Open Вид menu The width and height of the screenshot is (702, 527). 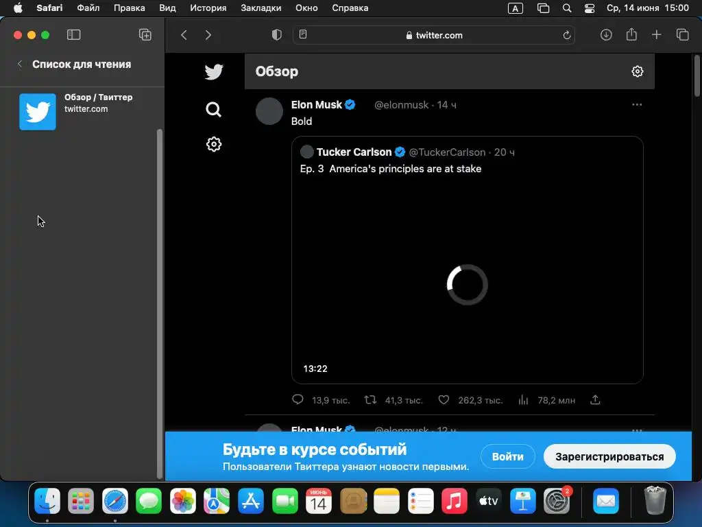167,8
